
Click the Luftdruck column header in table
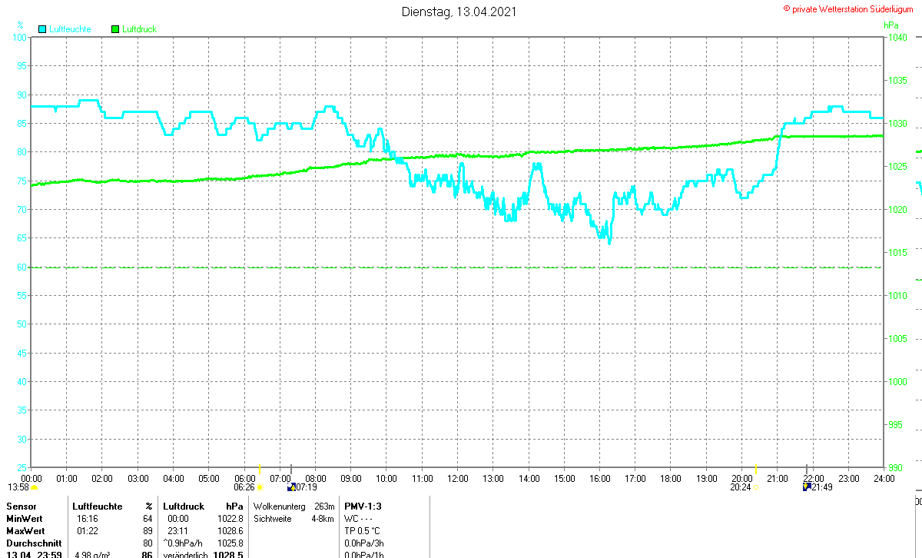tap(184, 507)
